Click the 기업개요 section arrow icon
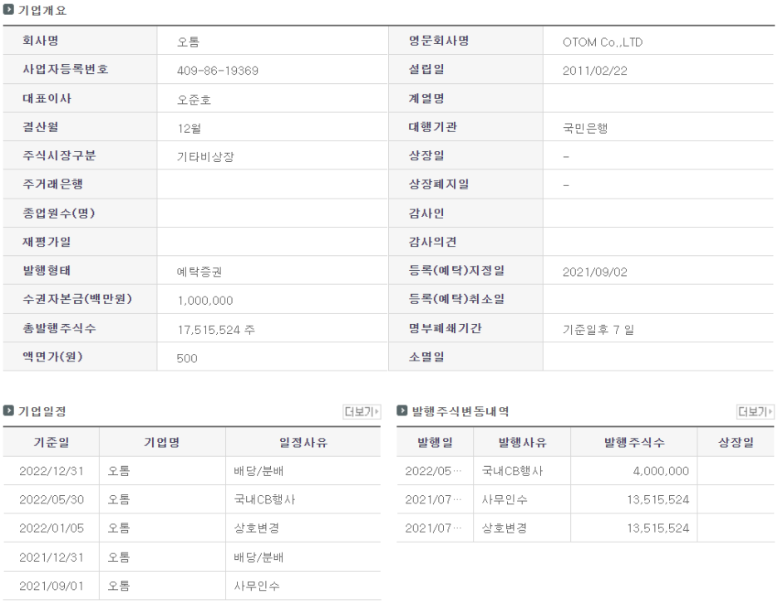778x604 pixels. click(x=8, y=9)
